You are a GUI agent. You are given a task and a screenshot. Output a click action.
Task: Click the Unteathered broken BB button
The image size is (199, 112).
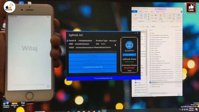click(93, 67)
